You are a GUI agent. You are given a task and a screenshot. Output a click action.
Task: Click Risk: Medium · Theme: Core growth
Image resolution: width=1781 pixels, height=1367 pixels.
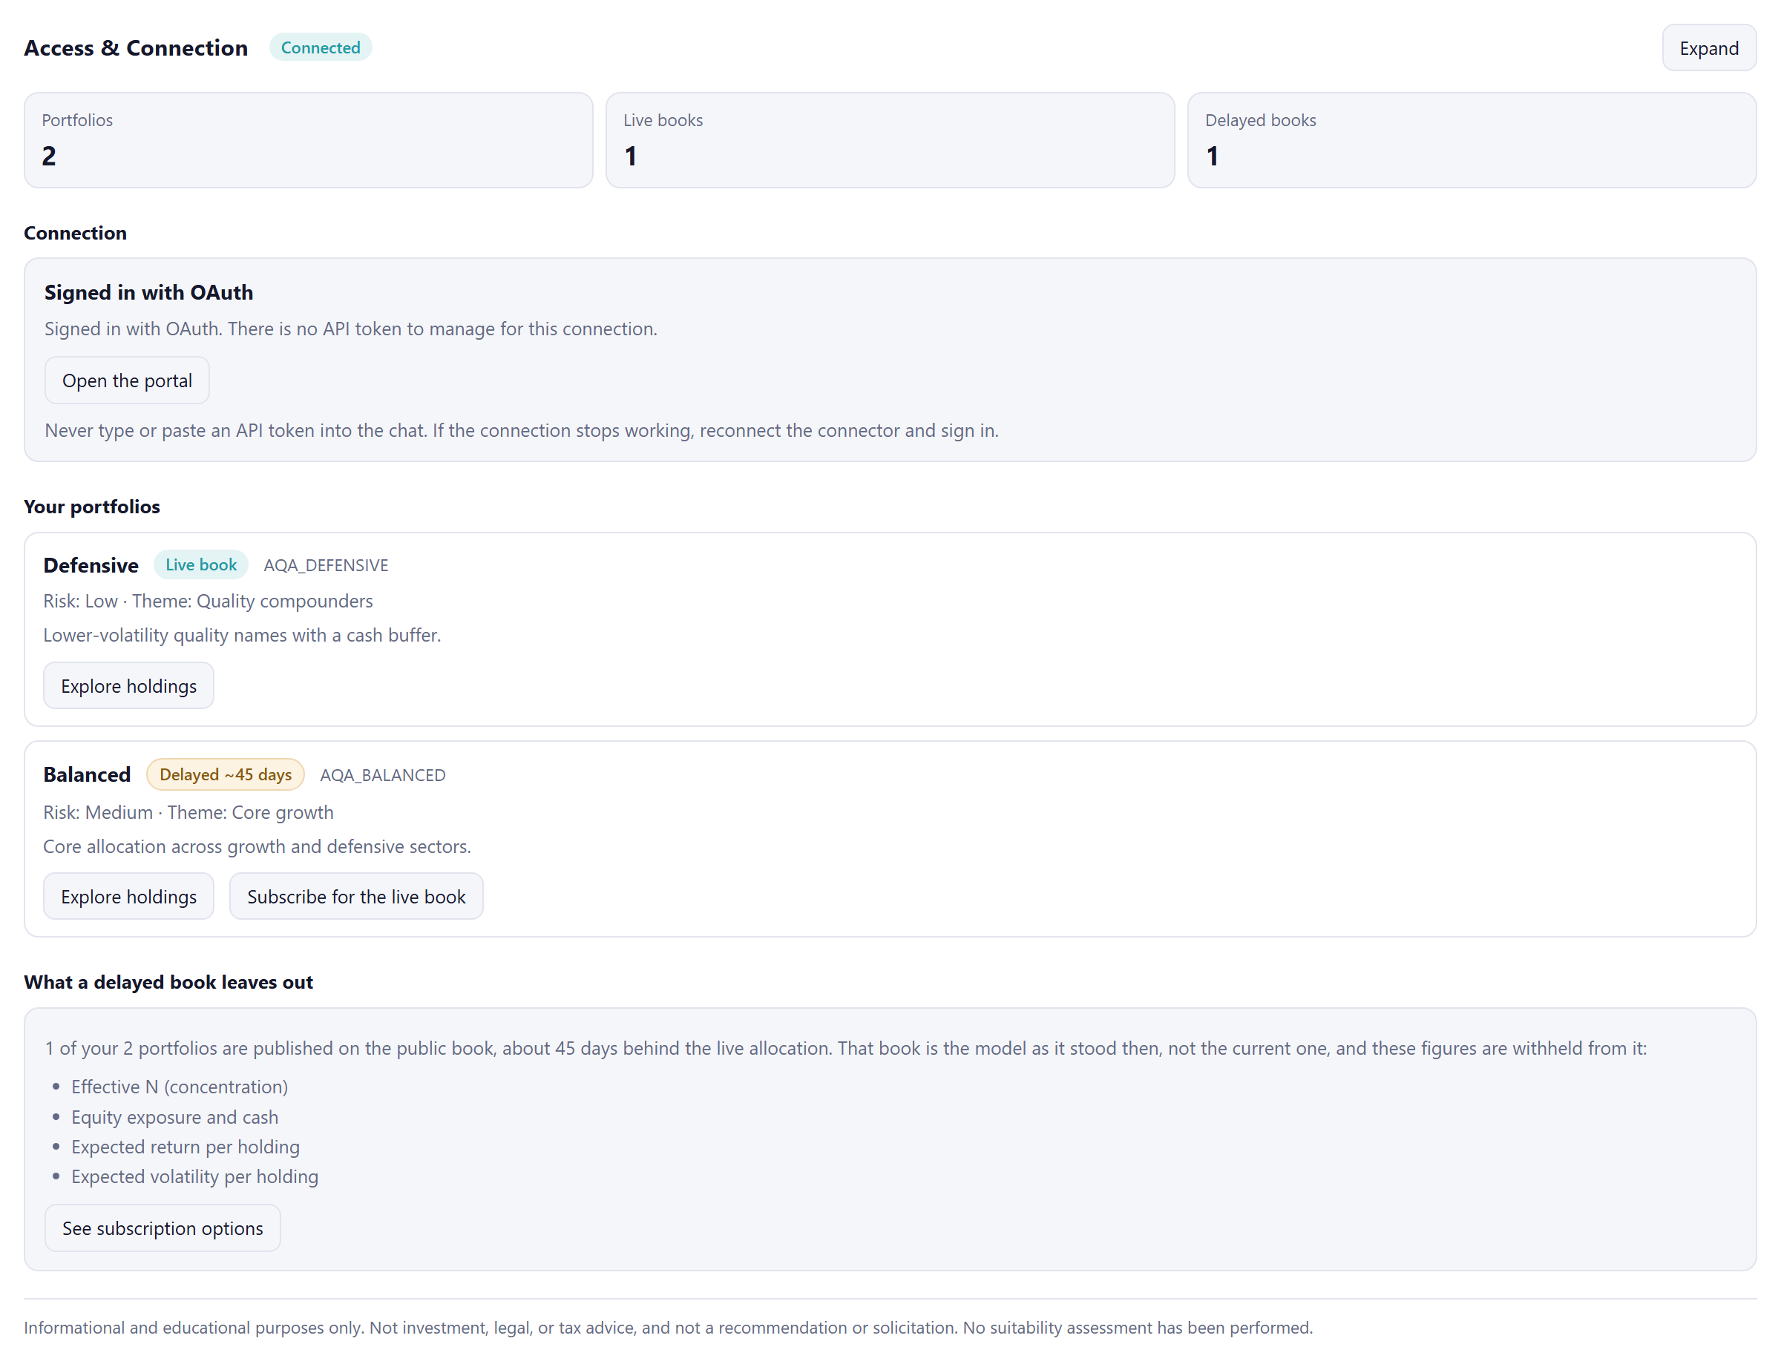[188, 812]
